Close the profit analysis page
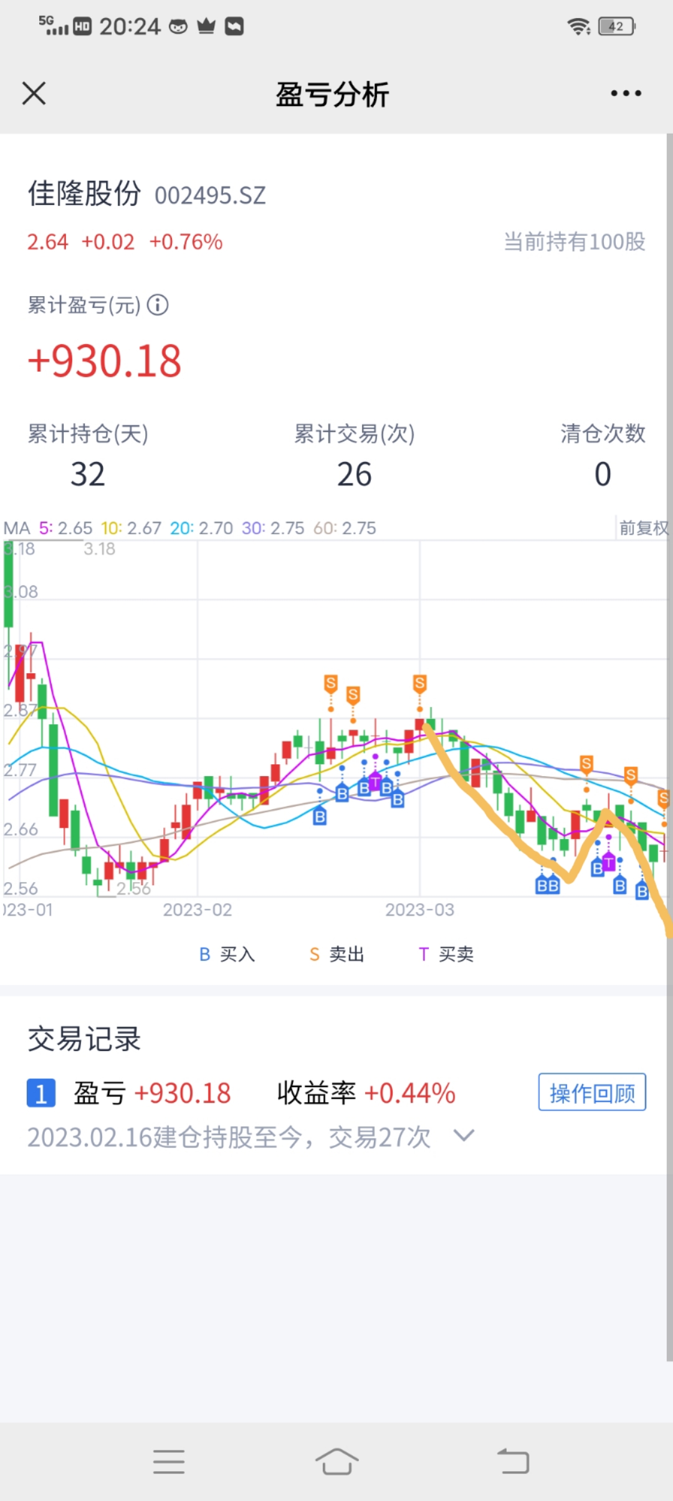This screenshot has height=1501, width=673. (34, 94)
